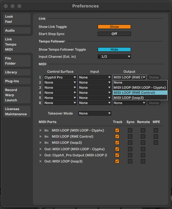Select None in the output dropdown list
Viewport: 172px width, 209px height.
click(x=140, y=83)
